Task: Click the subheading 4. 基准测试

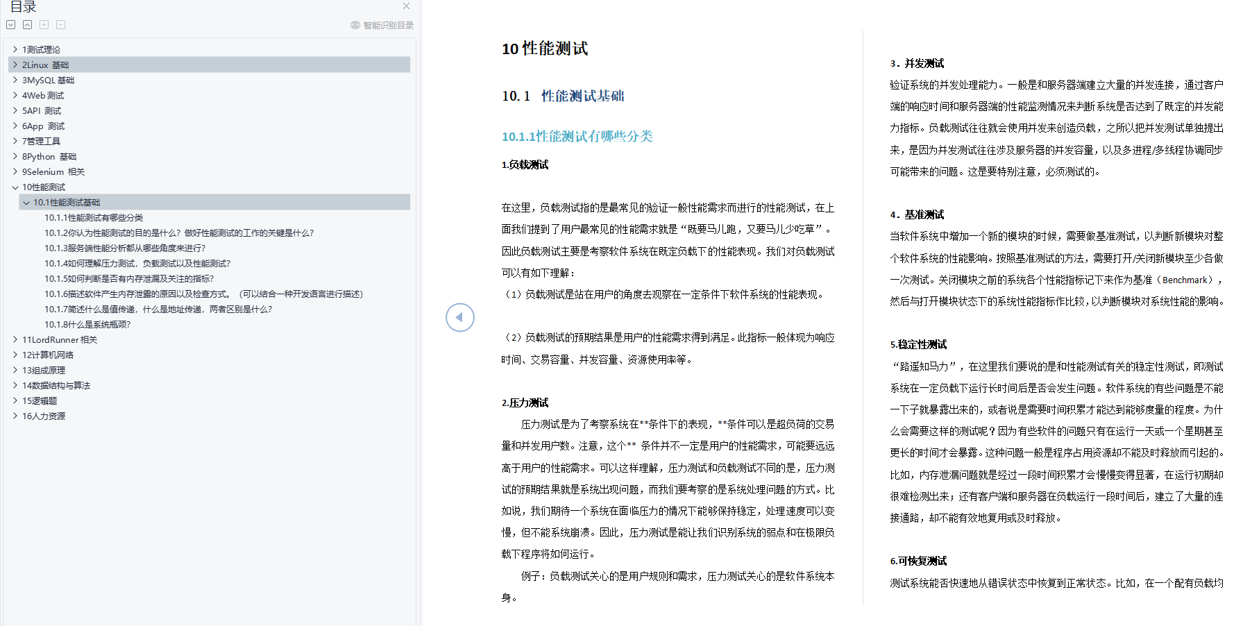Action: coord(917,214)
